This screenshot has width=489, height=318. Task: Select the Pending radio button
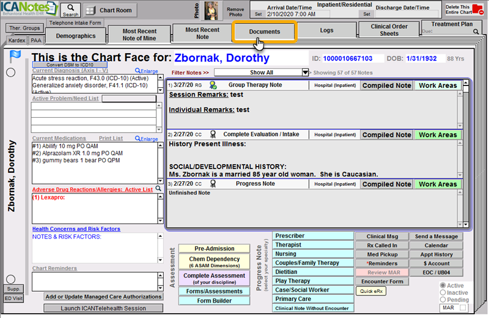443,300
